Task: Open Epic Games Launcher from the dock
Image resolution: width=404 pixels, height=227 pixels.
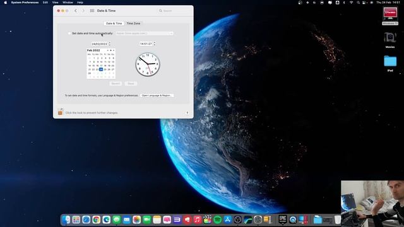Action: [283, 219]
